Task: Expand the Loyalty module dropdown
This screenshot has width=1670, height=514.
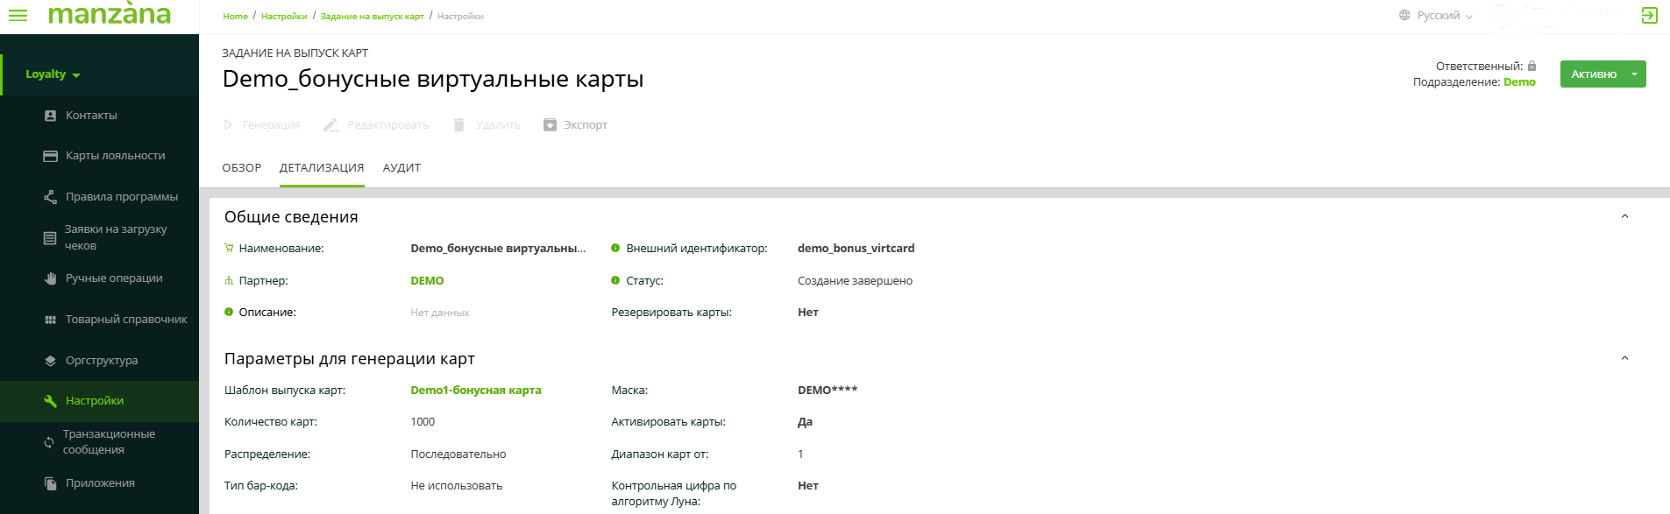Action: (x=53, y=74)
